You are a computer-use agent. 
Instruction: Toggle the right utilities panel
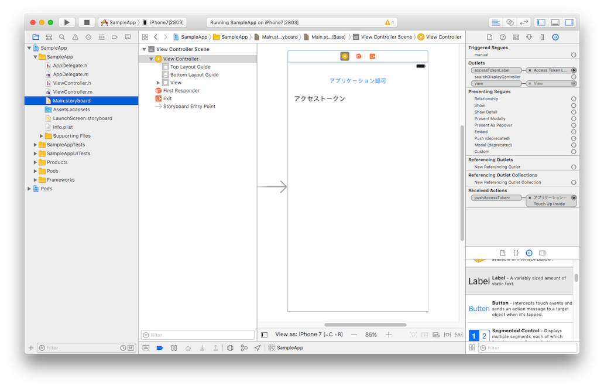click(x=568, y=22)
